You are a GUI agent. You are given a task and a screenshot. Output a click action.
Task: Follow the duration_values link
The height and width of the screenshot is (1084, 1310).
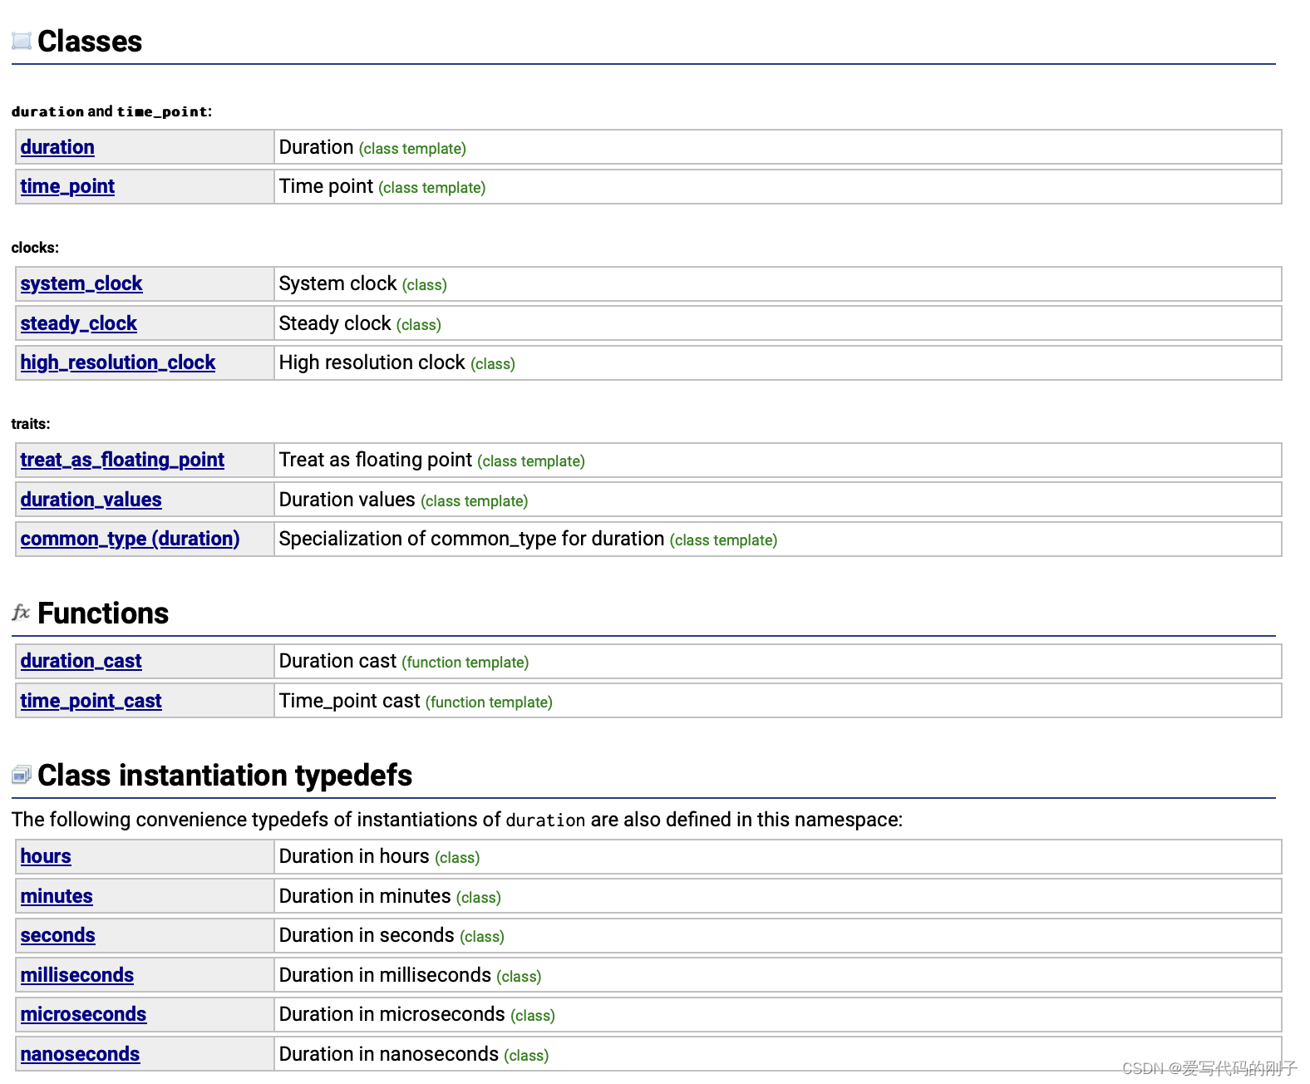(91, 500)
